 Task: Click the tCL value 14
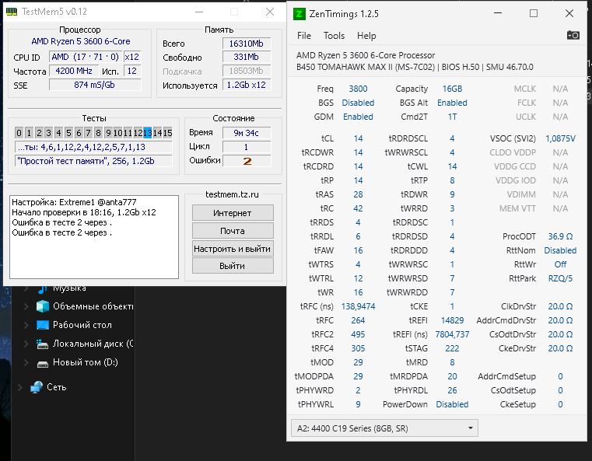pos(358,138)
